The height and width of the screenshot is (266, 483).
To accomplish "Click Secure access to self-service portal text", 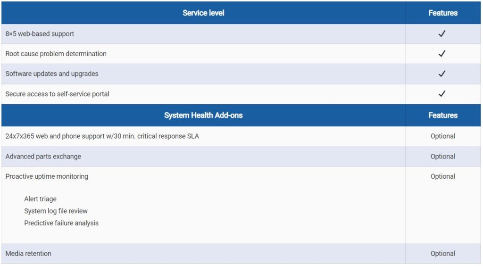I will [x=57, y=94].
